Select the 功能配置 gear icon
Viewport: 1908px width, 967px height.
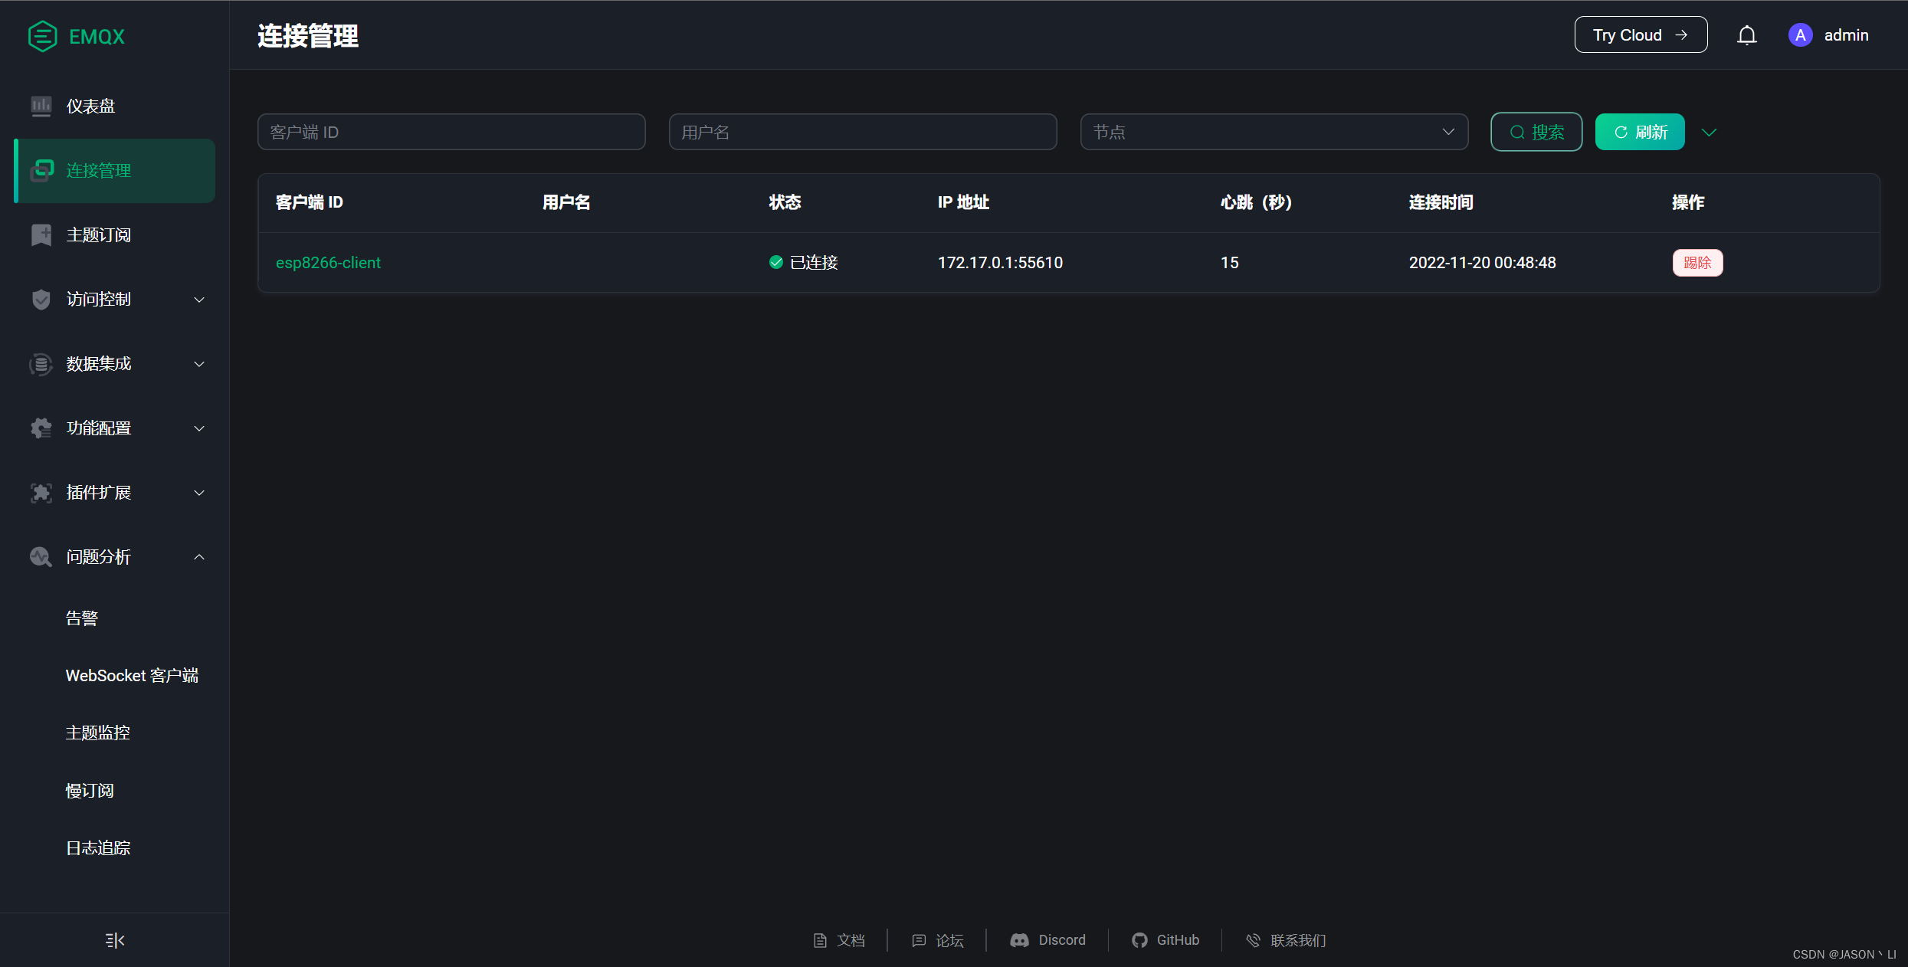click(x=41, y=428)
